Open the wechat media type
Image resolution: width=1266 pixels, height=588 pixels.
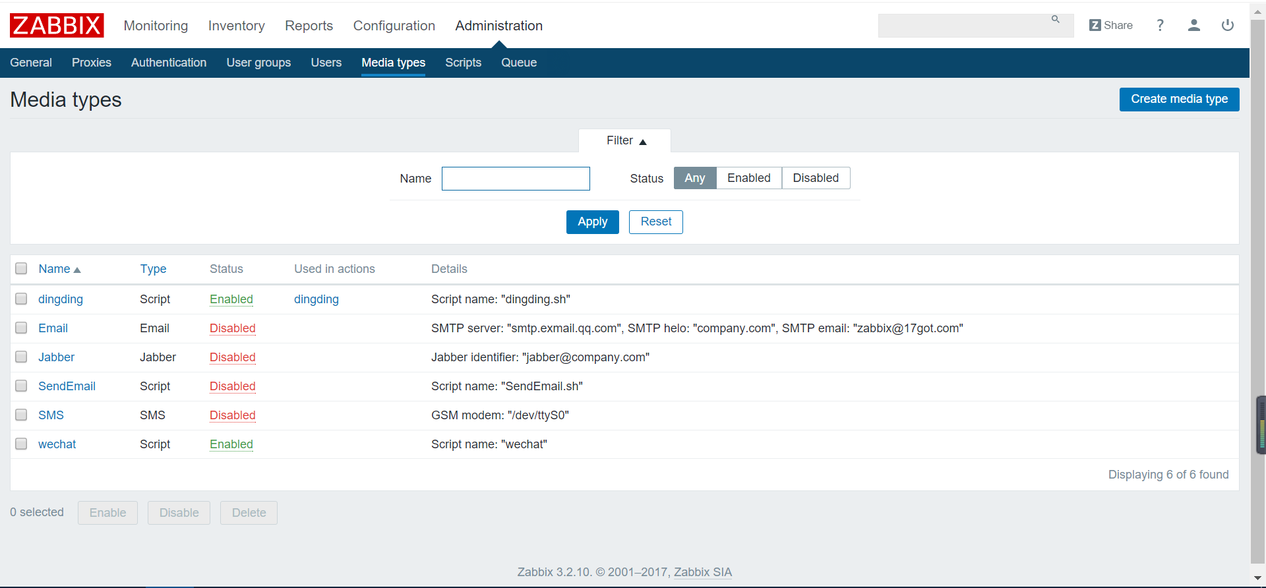57,444
